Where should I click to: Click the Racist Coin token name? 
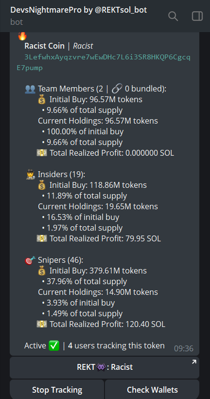click(x=45, y=46)
